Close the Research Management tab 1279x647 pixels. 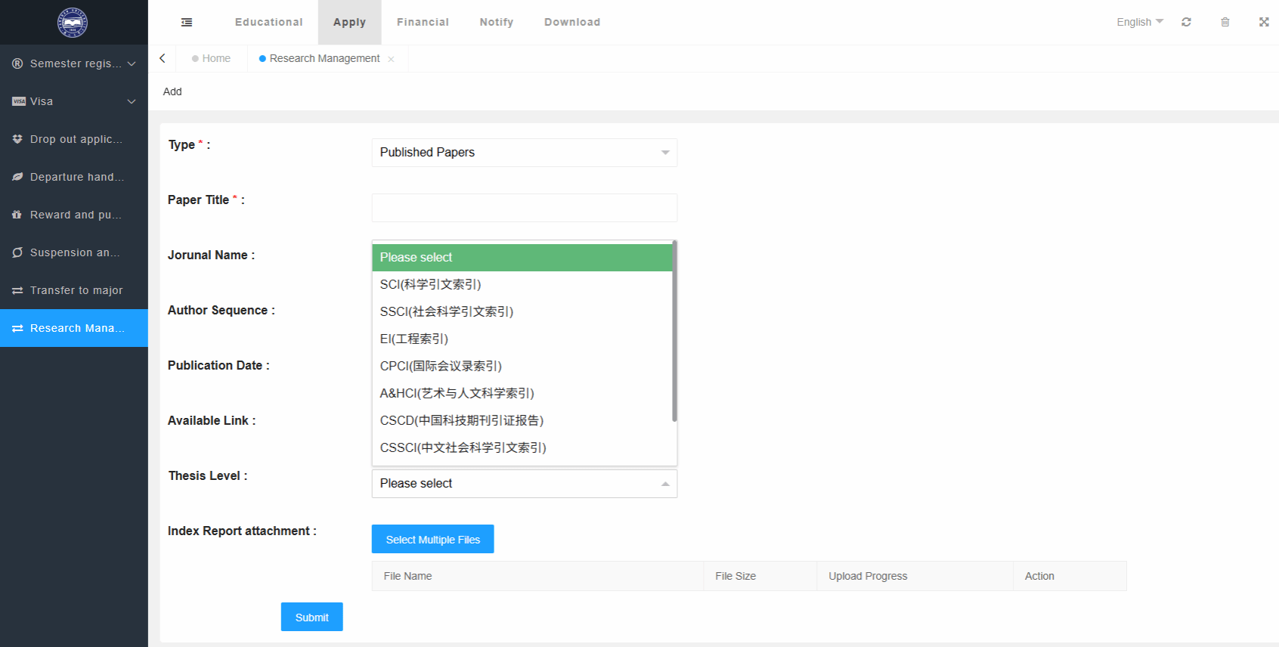391,59
